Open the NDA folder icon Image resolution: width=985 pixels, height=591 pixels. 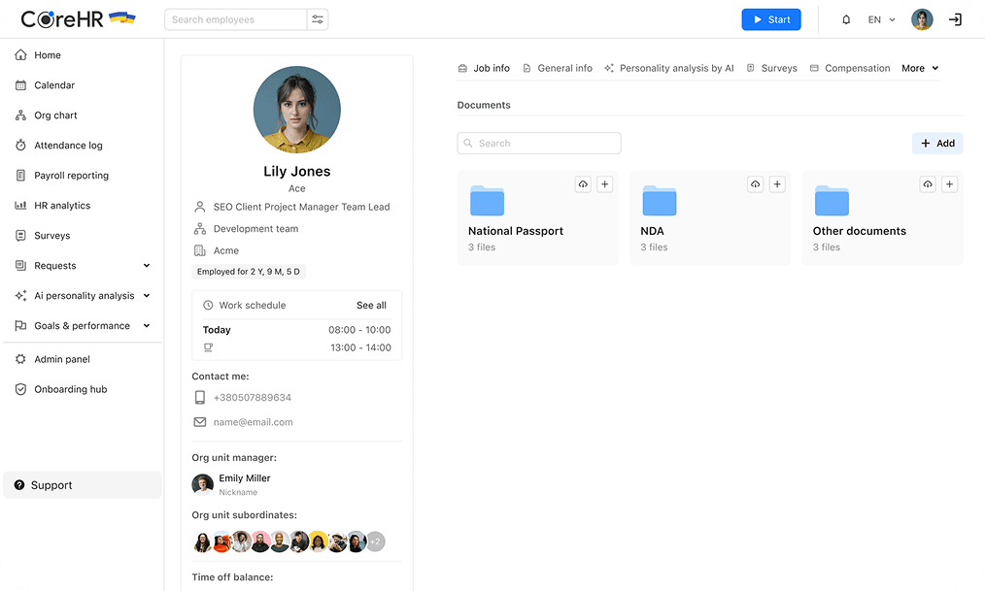point(659,201)
